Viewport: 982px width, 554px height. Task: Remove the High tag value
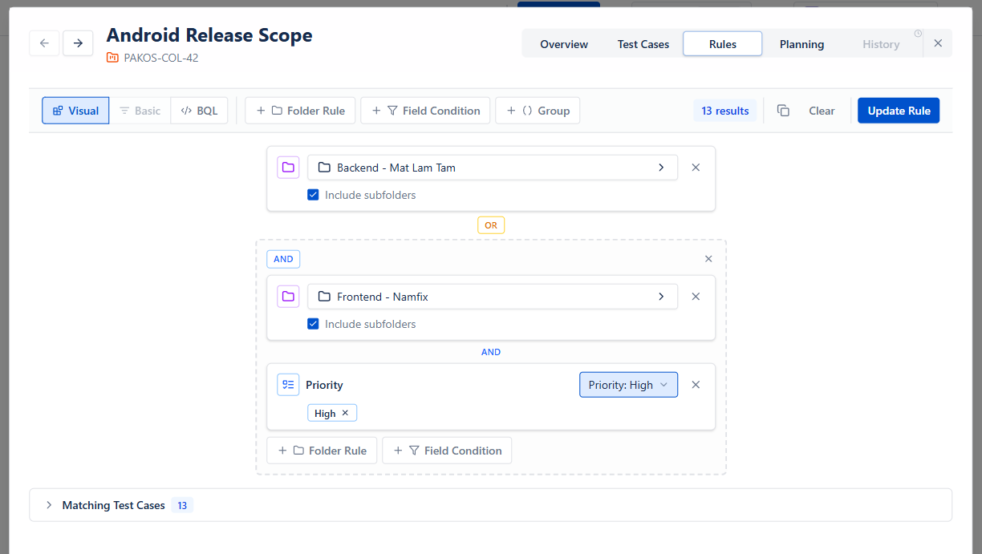[345, 413]
